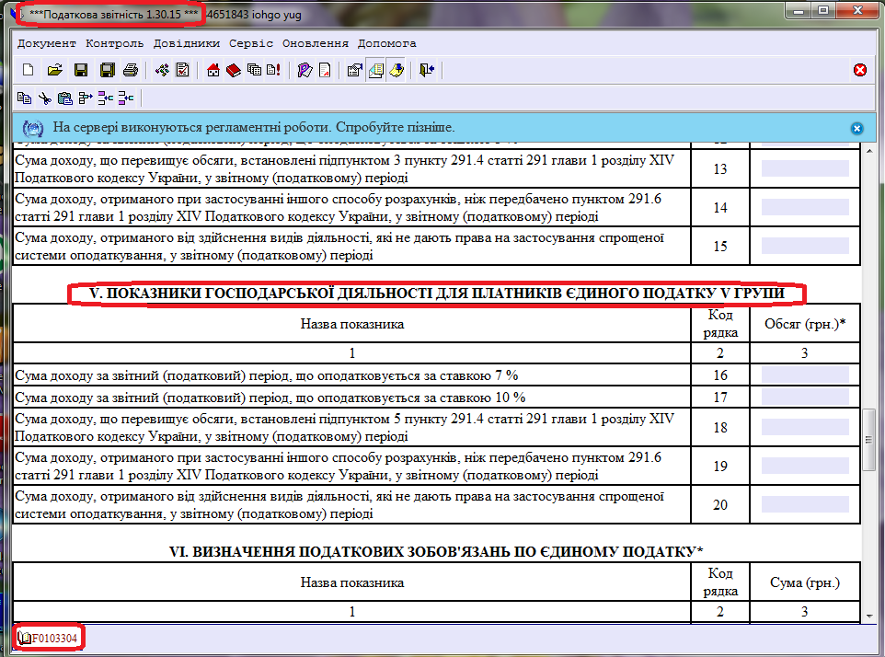Click the F0103304 document tab at bottom

click(50, 638)
